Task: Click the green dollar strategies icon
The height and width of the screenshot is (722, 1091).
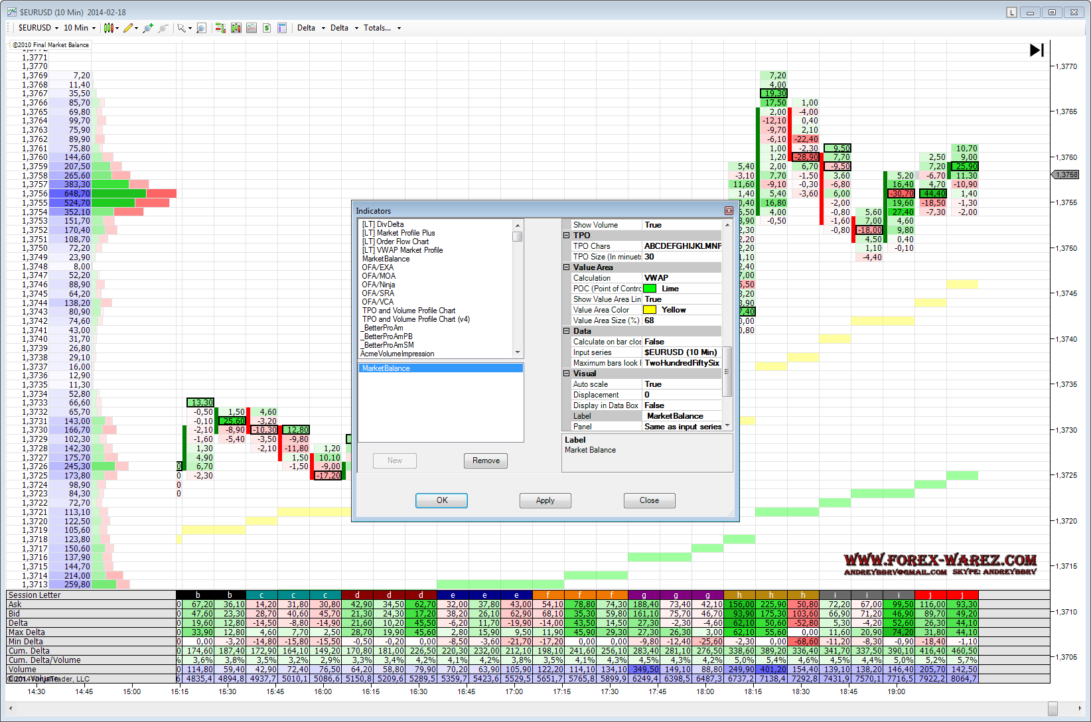Action: (267, 28)
